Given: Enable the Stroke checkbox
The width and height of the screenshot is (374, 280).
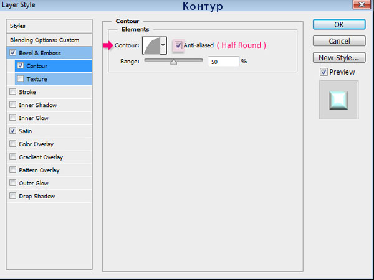Looking at the screenshot, I should tap(13, 91).
